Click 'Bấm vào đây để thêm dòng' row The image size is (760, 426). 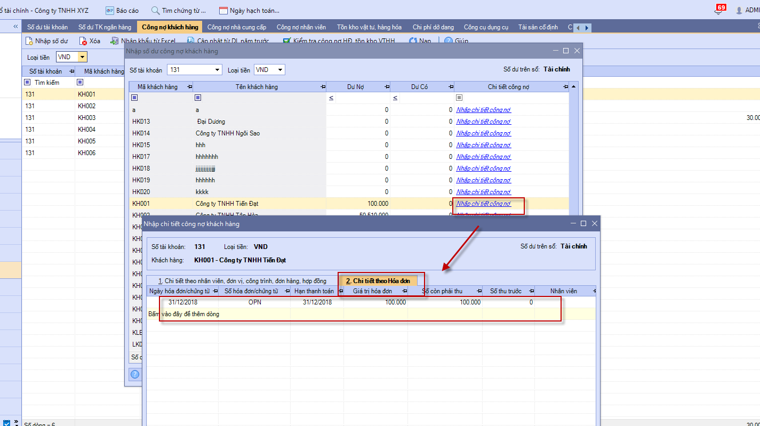pos(371,314)
